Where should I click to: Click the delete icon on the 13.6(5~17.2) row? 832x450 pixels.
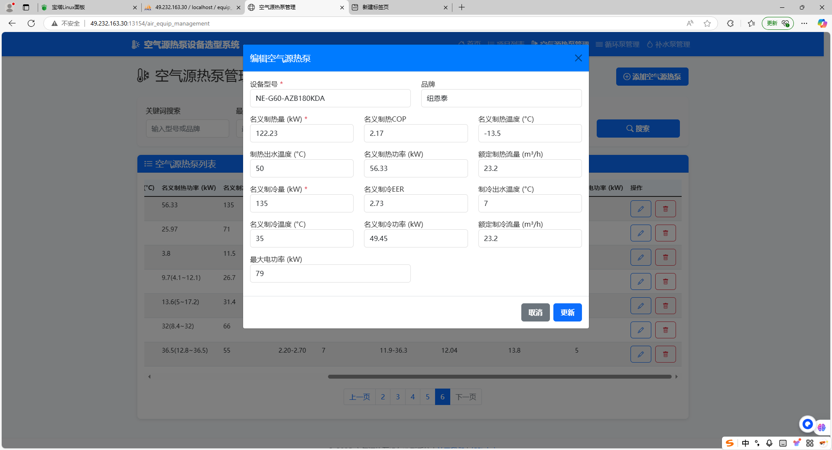[666, 306]
